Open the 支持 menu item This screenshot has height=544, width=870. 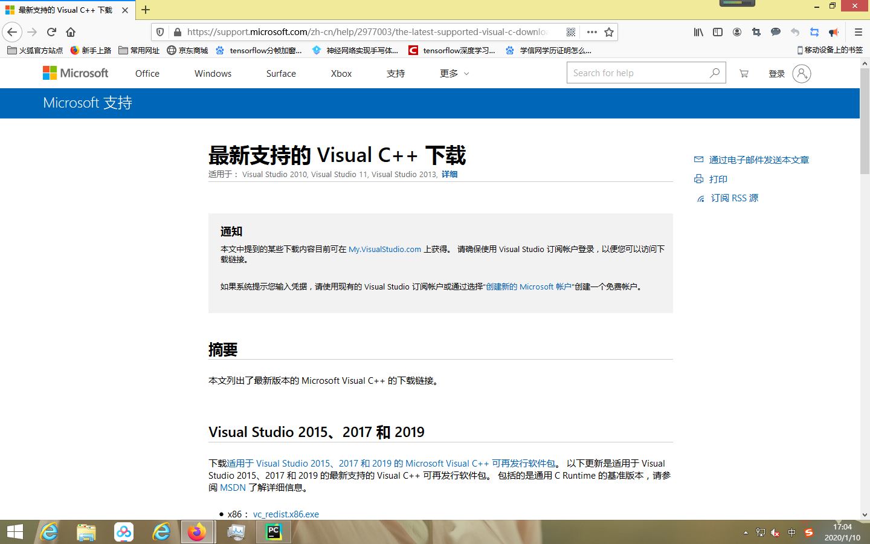[396, 74]
